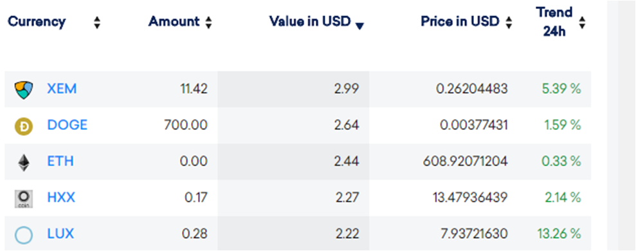This screenshot has width=636, height=251.
Task: Open the LUX currency link
Action: click(x=60, y=234)
